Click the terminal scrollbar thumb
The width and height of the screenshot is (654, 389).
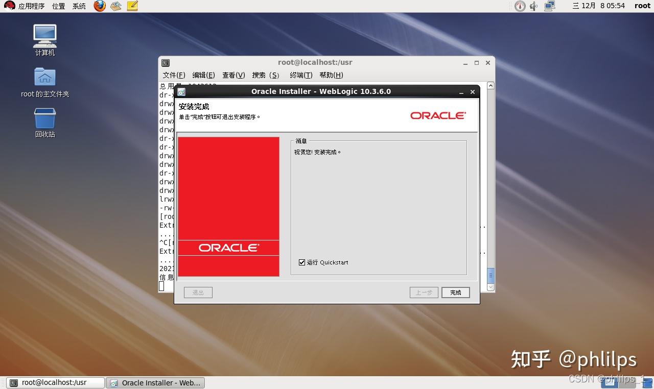[x=491, y=276]
